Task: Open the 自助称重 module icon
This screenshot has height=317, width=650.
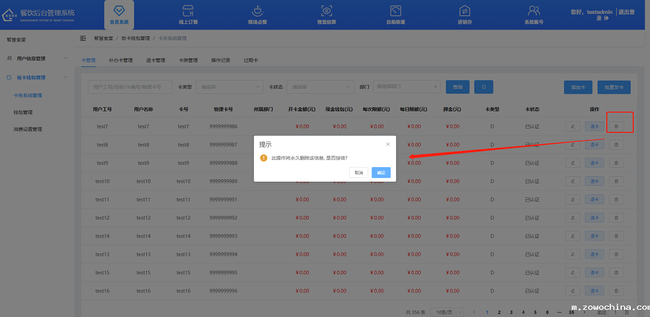Action: click(395, 11)
